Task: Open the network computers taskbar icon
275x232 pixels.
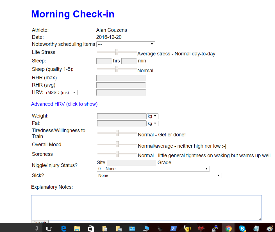Action: coord(215,229)
